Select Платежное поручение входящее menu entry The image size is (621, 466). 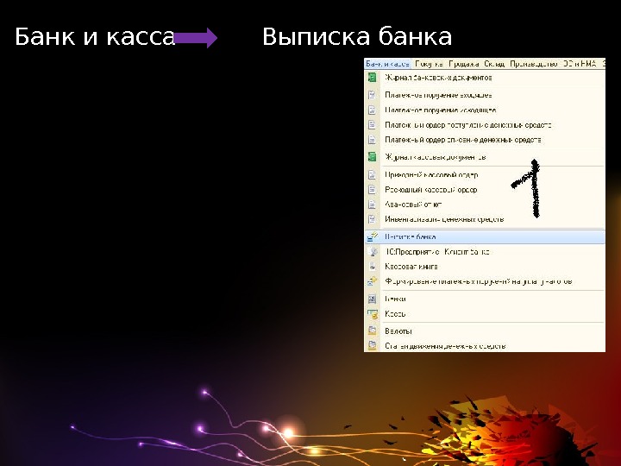(438, 95)
